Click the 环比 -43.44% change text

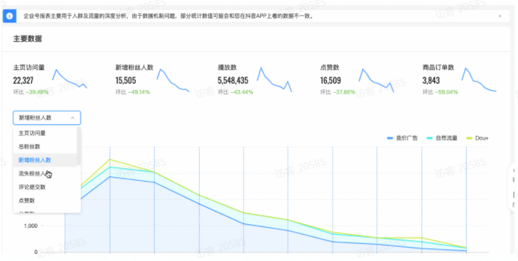pos(235,92)
